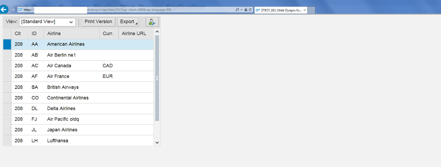441x167 pixels.
Task: Sort by the Airline column header
Action: click(72, 33)
